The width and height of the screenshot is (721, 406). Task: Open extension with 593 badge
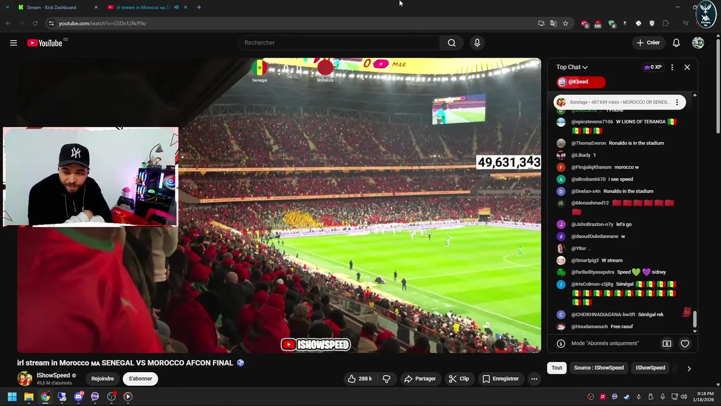pos(598,24)
